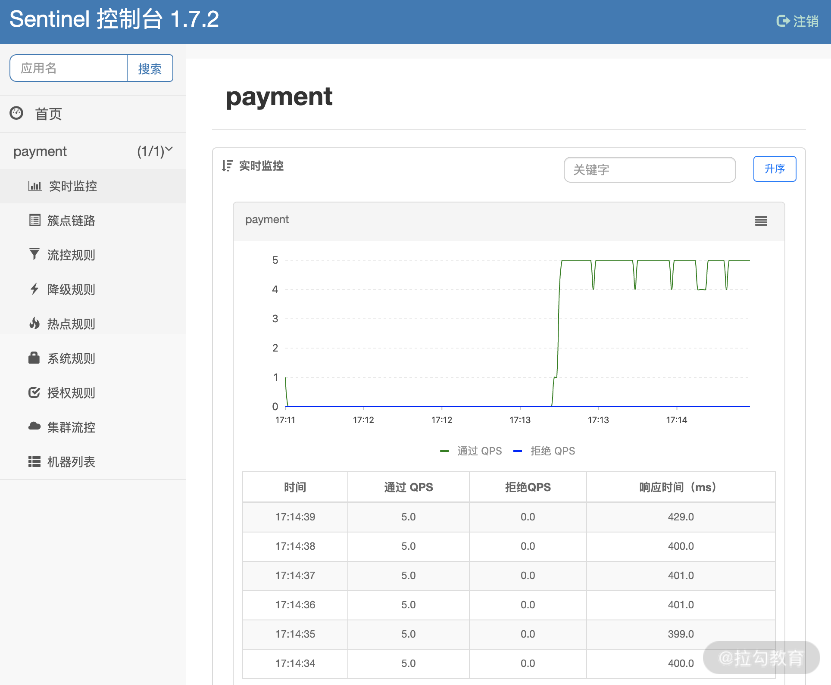Click the 17:14:36 time cell
831x685 pixels.
295,605
